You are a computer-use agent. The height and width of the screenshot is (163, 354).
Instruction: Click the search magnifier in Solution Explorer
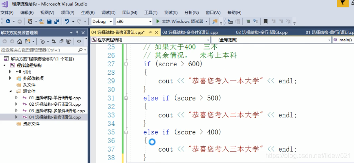(x=81, y=50)
